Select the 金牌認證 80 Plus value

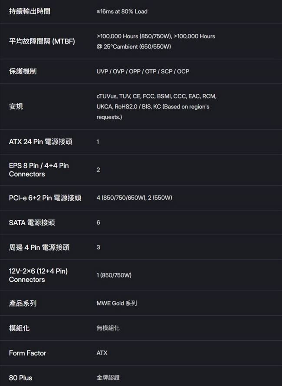[x=108, y=378]
